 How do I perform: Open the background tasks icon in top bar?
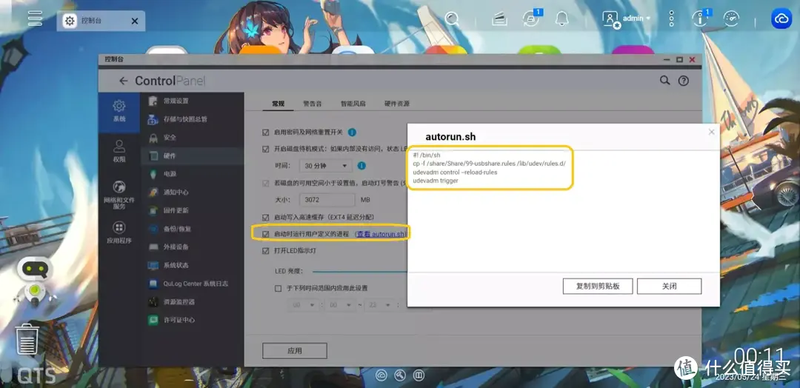point(499,19)
